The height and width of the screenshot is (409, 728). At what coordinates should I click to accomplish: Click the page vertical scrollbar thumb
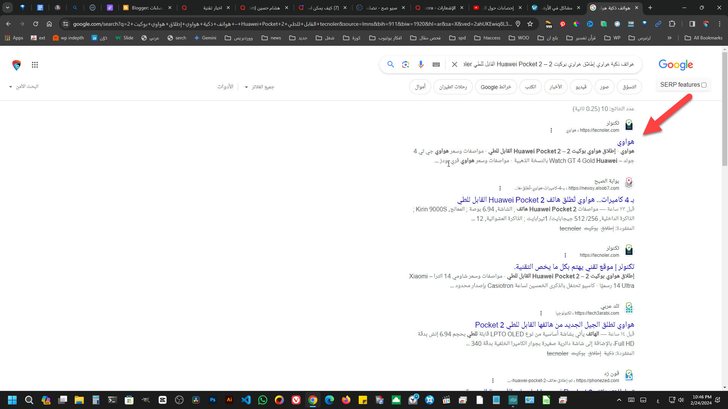click(x=725, y=110)
